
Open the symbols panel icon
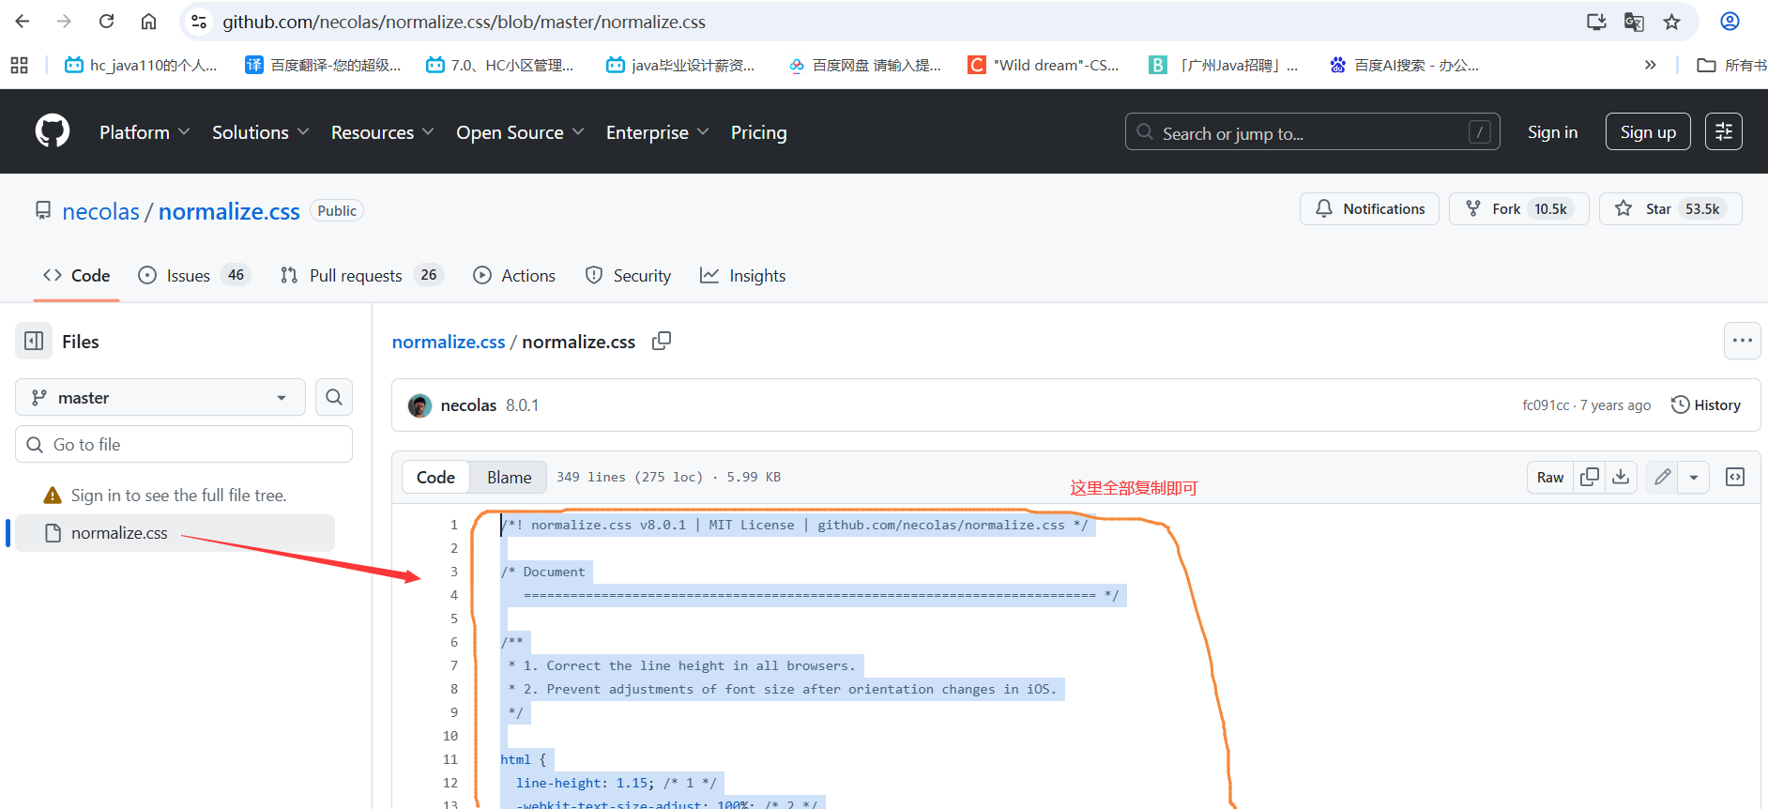point(1735,477)
